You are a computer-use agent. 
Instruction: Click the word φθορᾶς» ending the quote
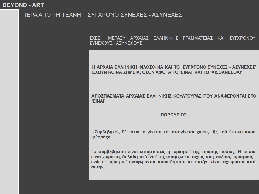[x=101, y=137]
